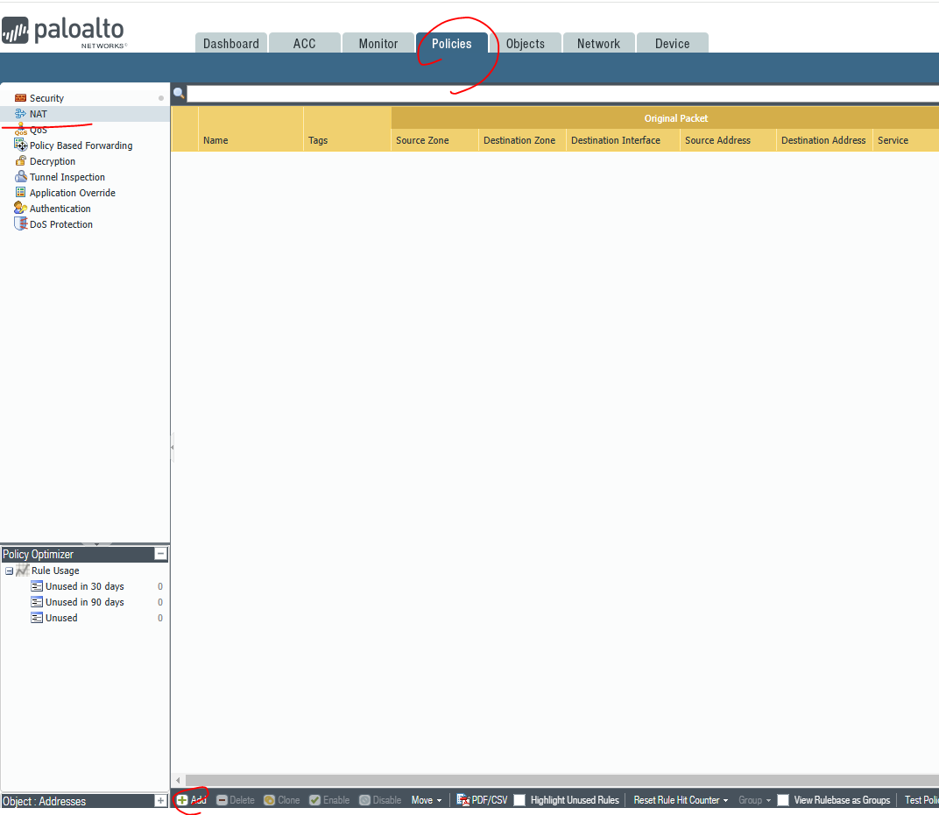939x815 pixels.
Task: Toggle View Rulebase as Groups checkbox
Action: coord(783,800)
